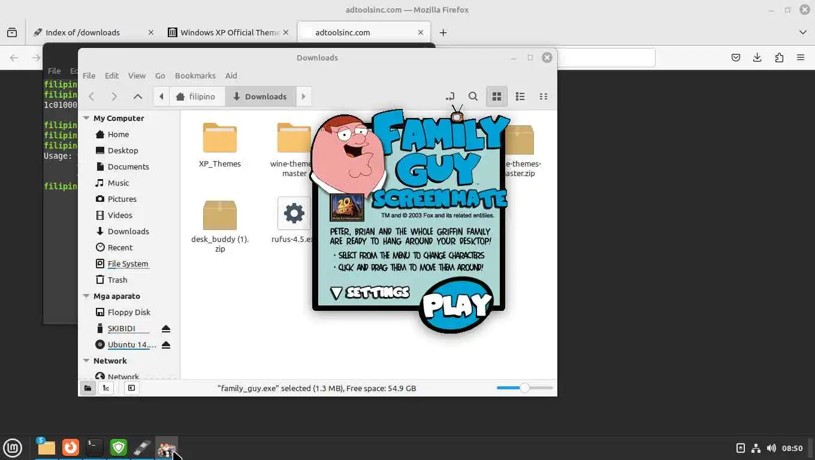Click the Firefox icon in the taskbar
This screenshot has height=460, width=815.
[71, 447]
